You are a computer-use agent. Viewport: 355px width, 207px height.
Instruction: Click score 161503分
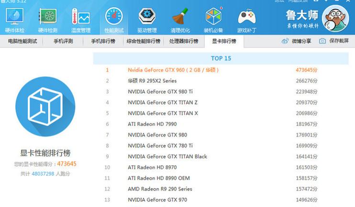(307, 167)
